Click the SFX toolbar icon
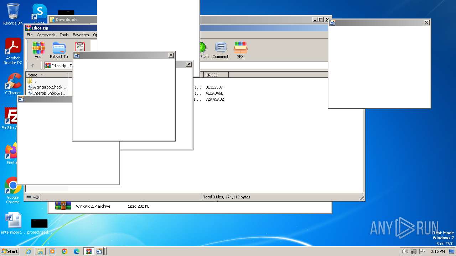The height and width of the screenshot is (256, 456). tap(240, 50)
